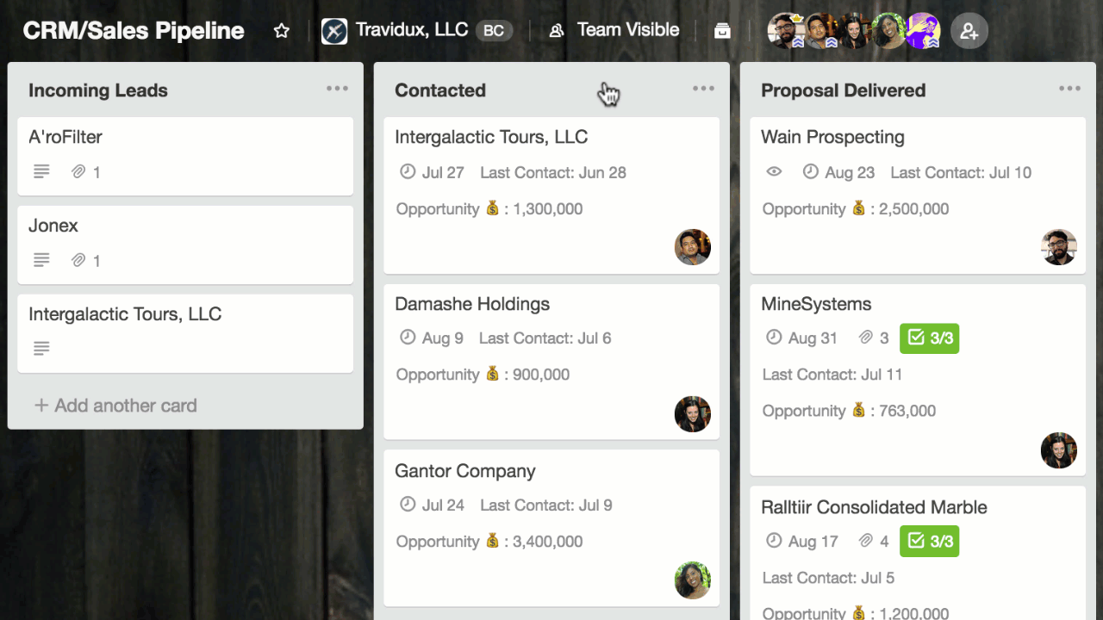This screenshot has width=1103, height=620.
Task: Click Last Contact: Jul 11 field
Action: coord(832,375)
